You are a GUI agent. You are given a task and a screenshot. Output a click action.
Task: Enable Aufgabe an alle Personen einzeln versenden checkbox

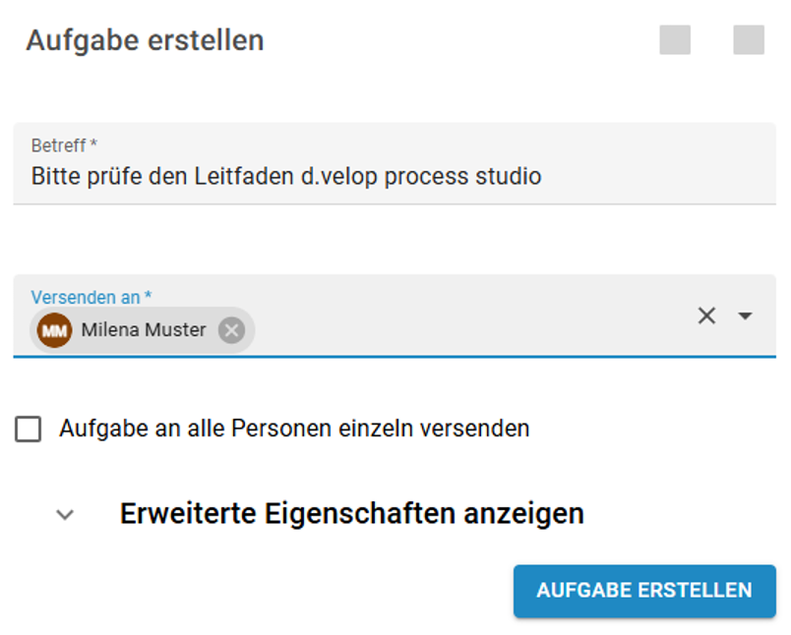(29, 429)
